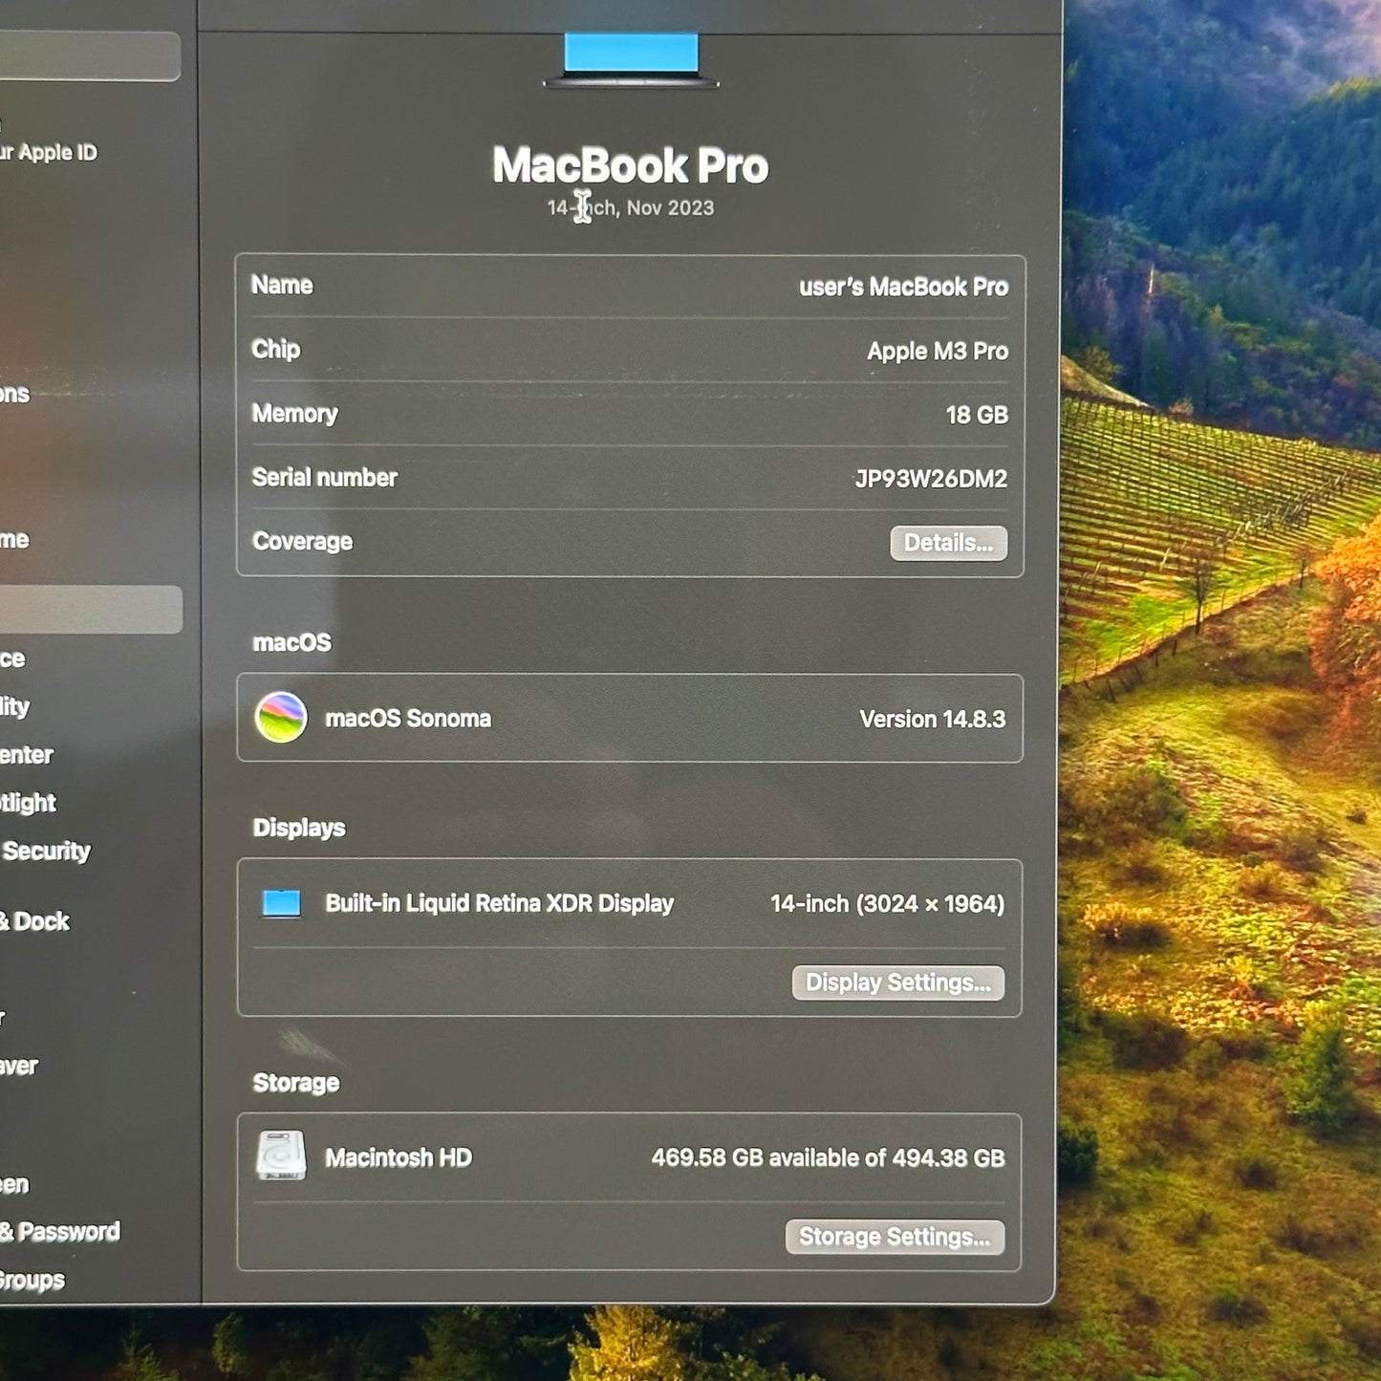Open the sidebar item ending in "tlight"

click(x=29, y=803)
